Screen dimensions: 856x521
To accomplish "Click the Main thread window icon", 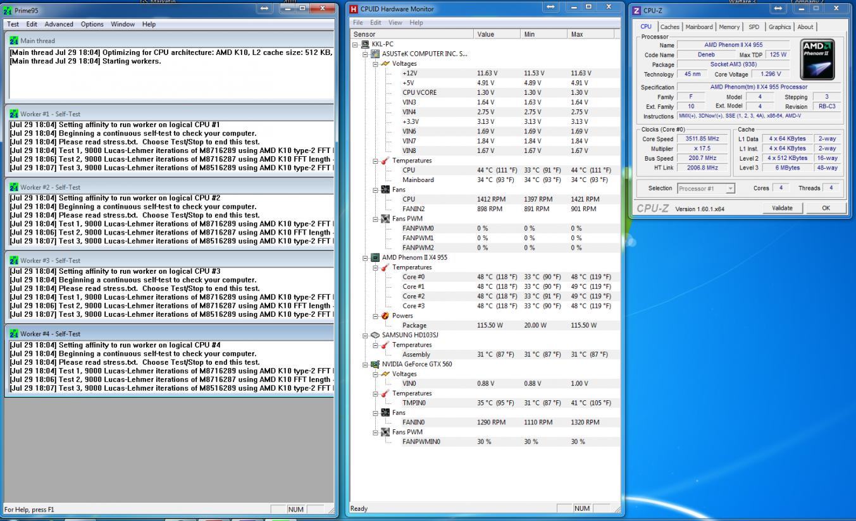I will click(x=14, y=40).
